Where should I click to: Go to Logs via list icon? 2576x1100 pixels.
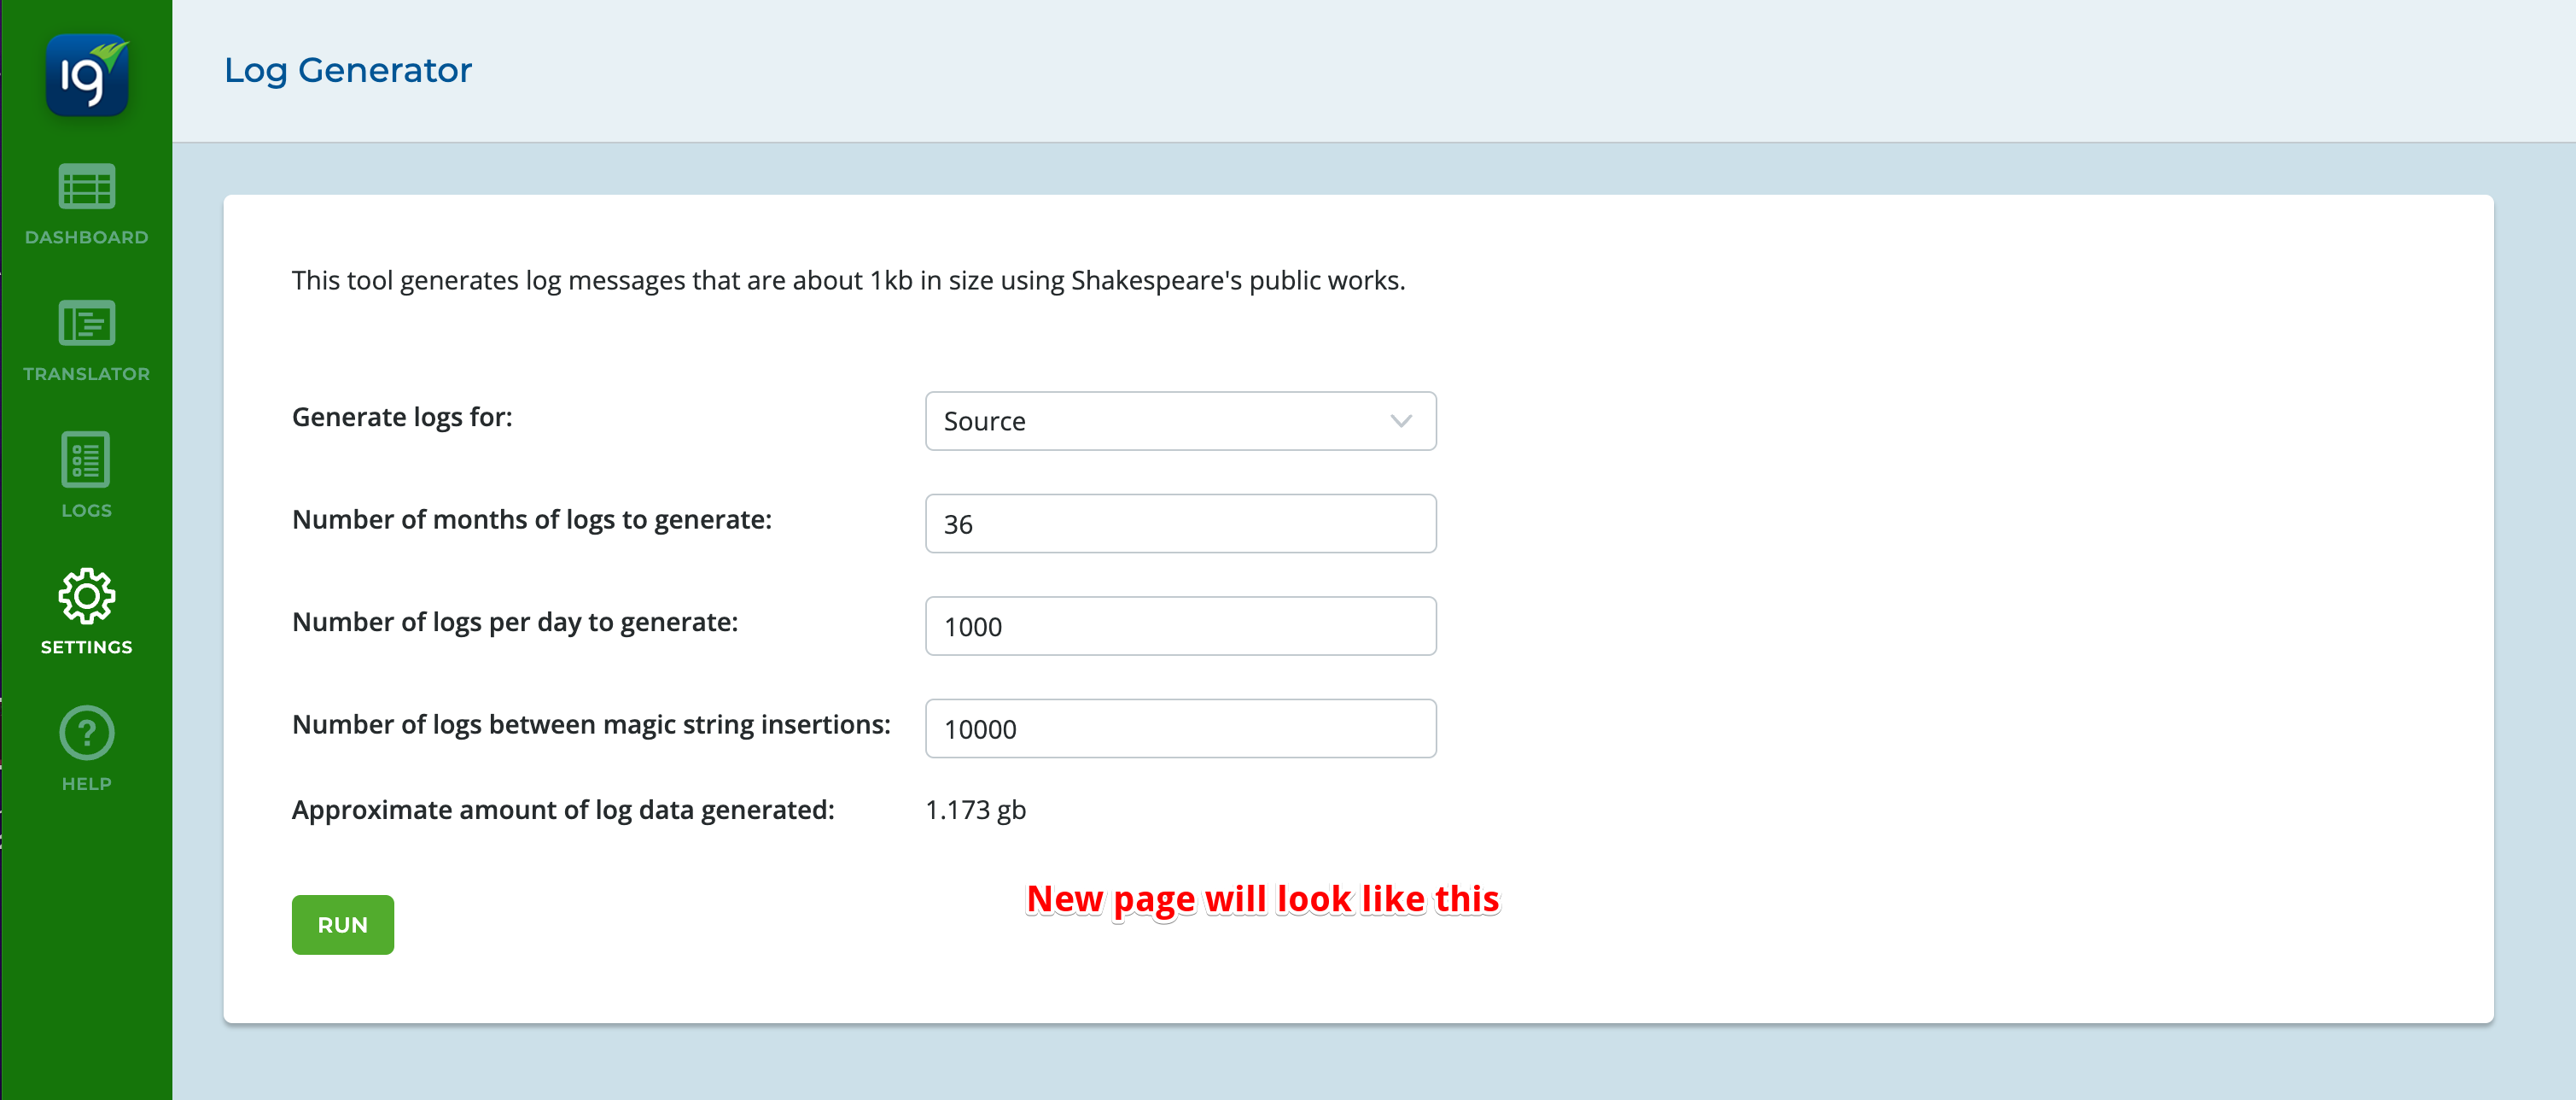pyautogui.click(x=87, y=459)
